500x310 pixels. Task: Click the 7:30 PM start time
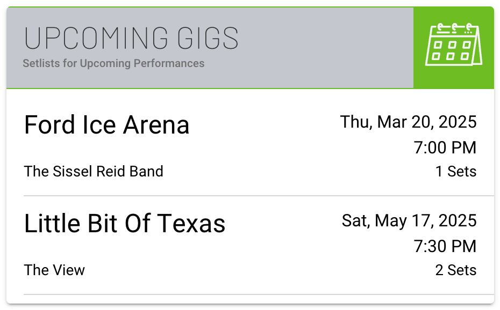tap(445, 246)
